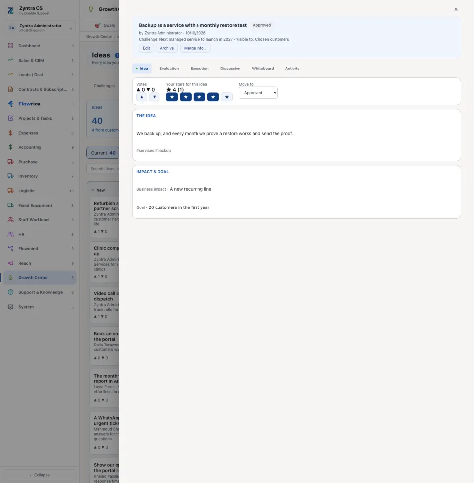Upvote the idea with up arrow
Viewport: 474px width, 483px height.
pos(142,97)
